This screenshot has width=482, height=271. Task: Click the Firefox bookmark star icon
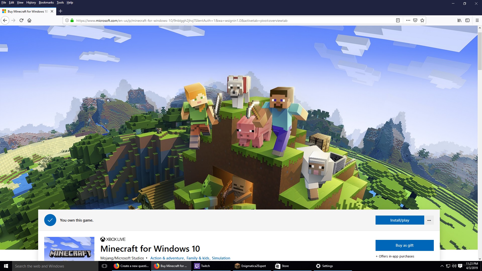click(423, 20)
